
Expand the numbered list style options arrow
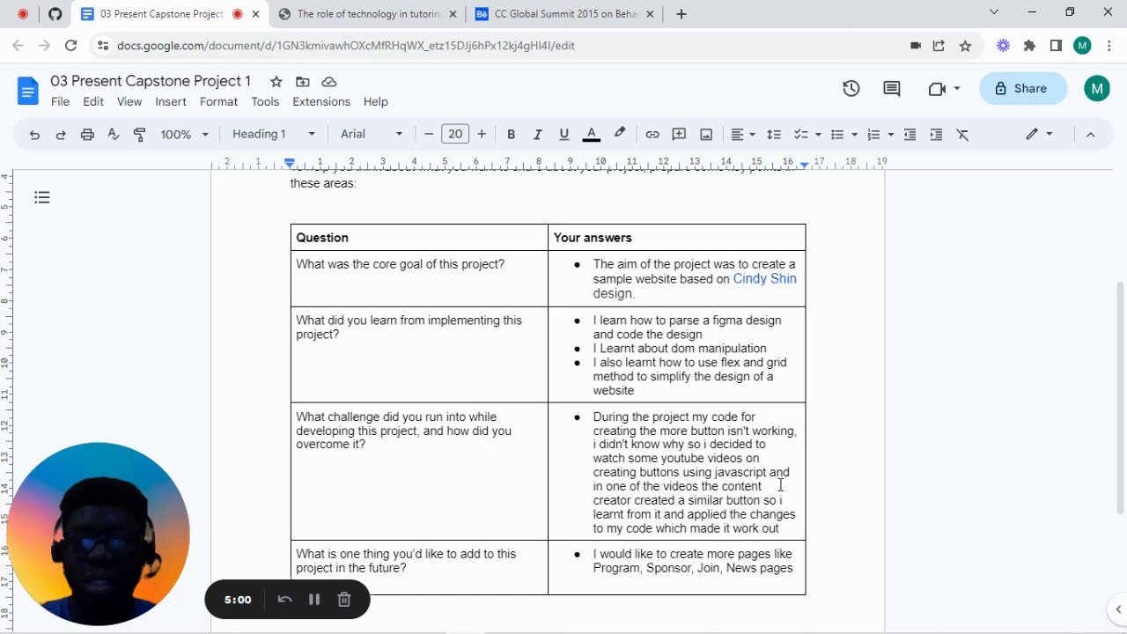pyautogui.click(x=890, y=135)
